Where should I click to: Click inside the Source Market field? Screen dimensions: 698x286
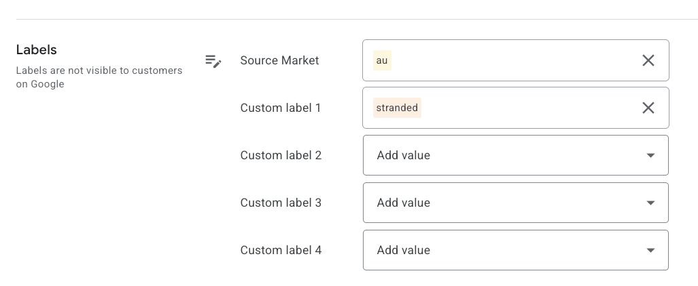510,60
